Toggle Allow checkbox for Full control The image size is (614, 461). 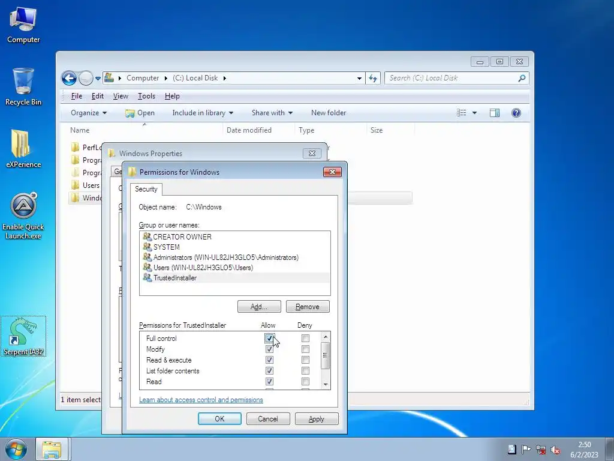coord(269,338)
